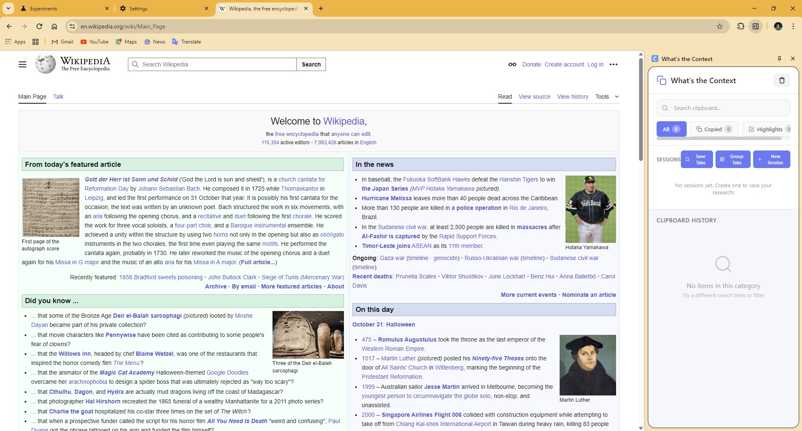Expand the Tools dropdown menu
802x431 pixels.
tap(607, 97)
